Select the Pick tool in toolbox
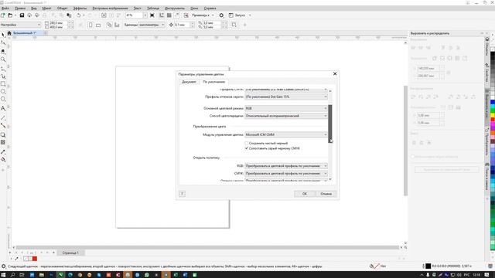The image size is (495, 278). [3, 35]
